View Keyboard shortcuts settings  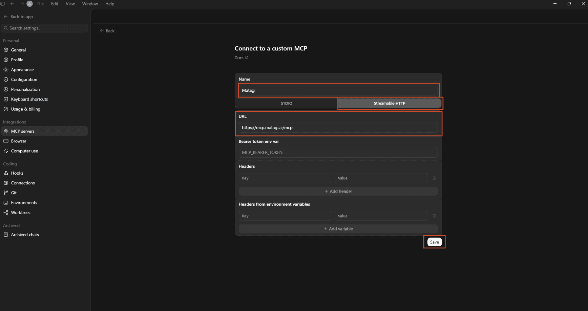click(x=44, y=99)
